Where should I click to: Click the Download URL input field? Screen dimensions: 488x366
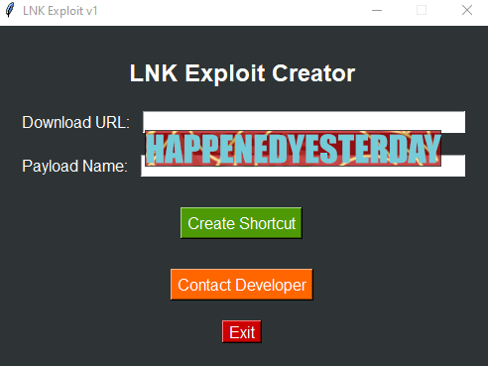[x=304, y=121]
